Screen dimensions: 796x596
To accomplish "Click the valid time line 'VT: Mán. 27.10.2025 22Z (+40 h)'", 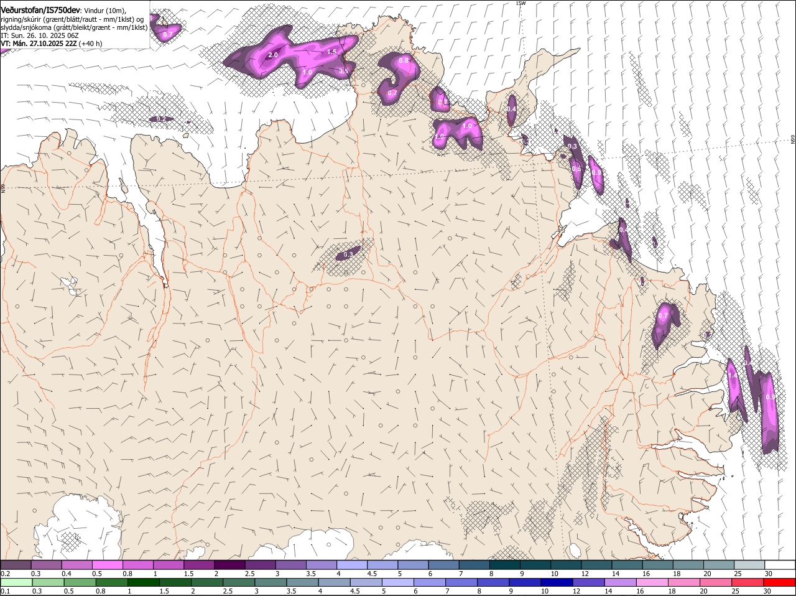I will (52, 44).
